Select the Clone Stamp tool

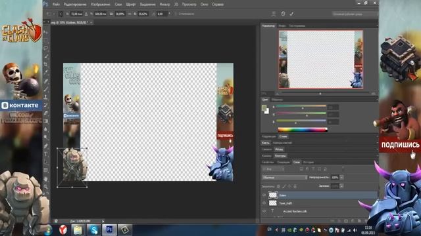[46, 96]
